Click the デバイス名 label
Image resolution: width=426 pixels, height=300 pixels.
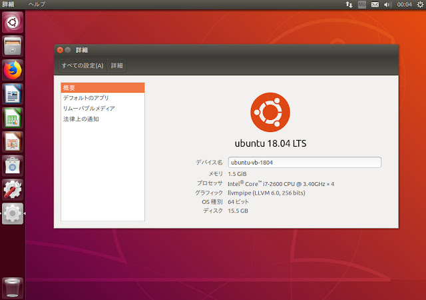[209, 162]
